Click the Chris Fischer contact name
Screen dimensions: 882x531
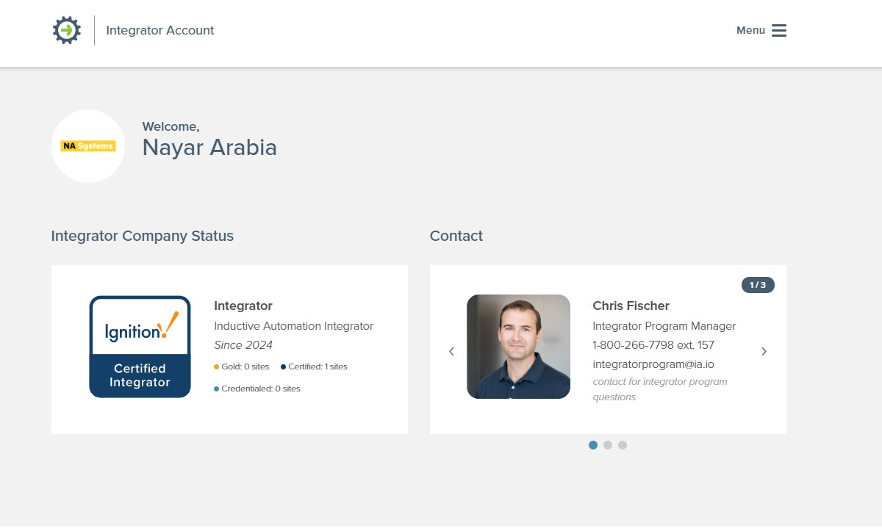(x=631, y=306)
